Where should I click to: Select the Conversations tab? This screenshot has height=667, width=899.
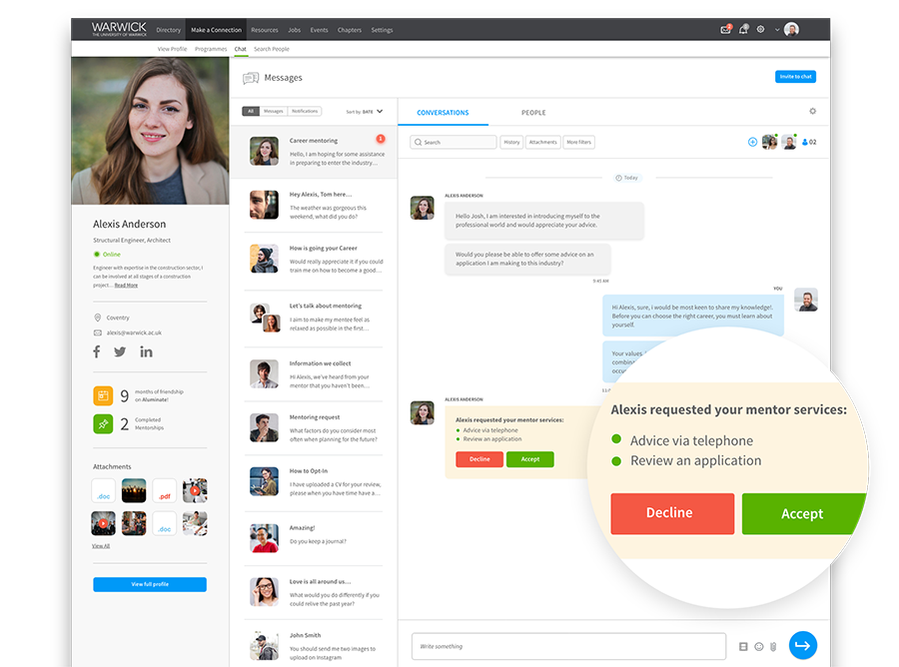[x=443, y=113]
